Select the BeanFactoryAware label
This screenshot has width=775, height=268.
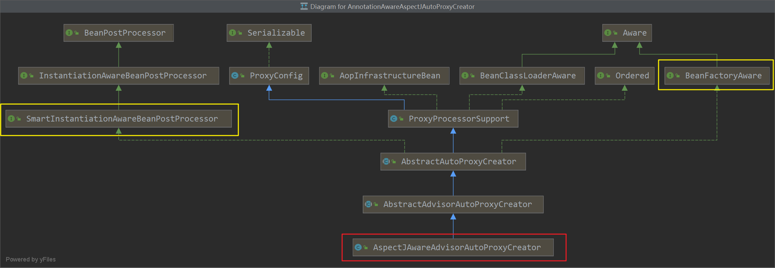click(723, 76)
